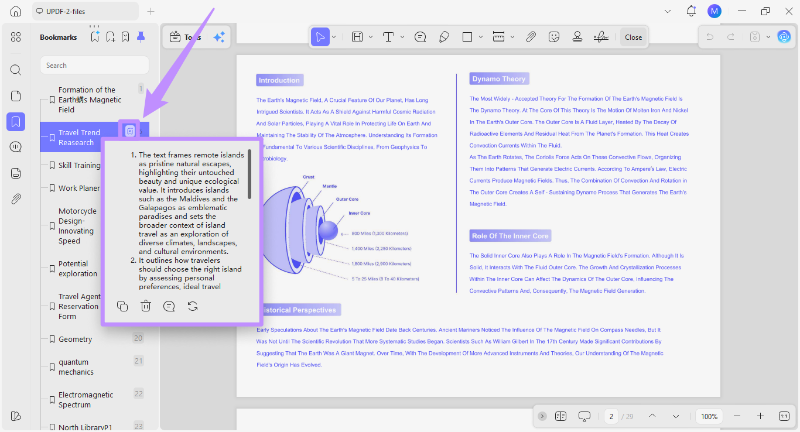Select the Geometry bookmark
The image size is (800, 432).
pyautogui.click(x=94, y=339)
